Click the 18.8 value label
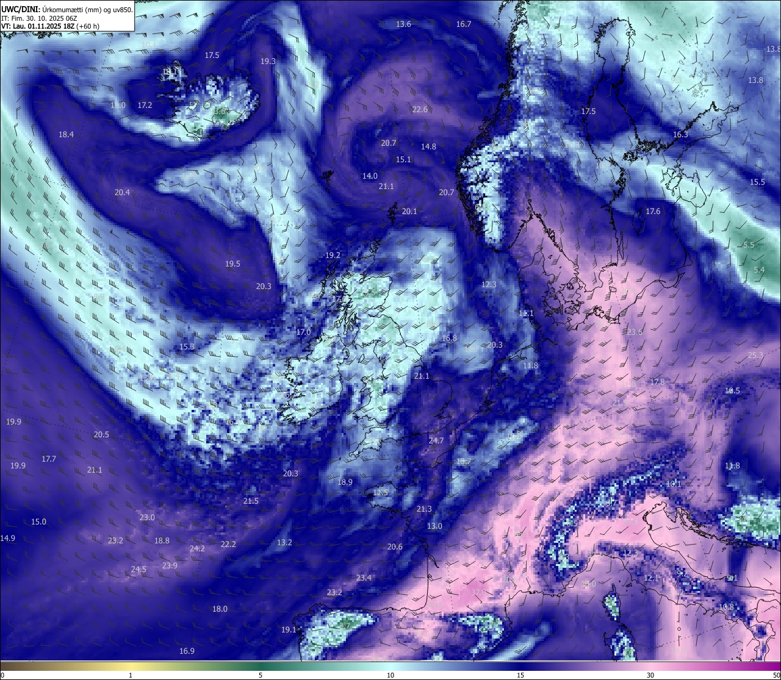781x680 pixels. point(162,541)
